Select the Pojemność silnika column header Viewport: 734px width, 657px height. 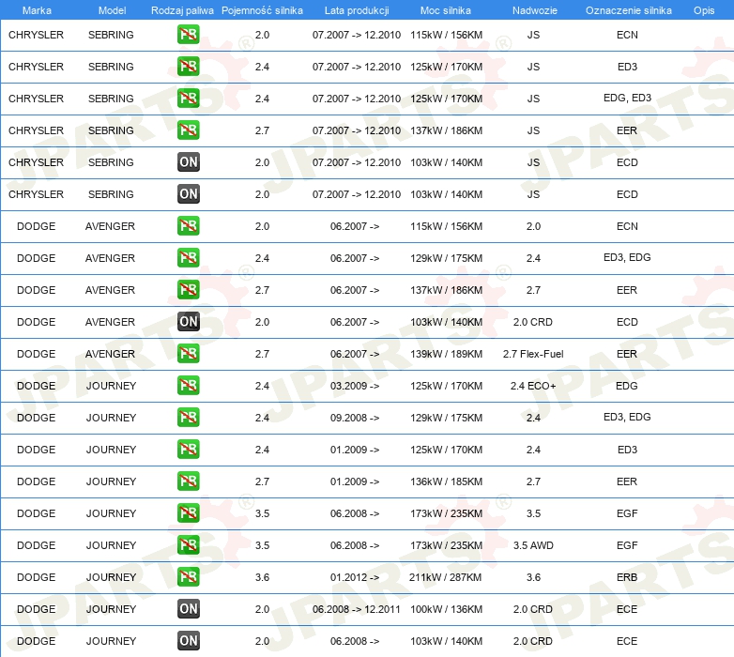(262, 10)
